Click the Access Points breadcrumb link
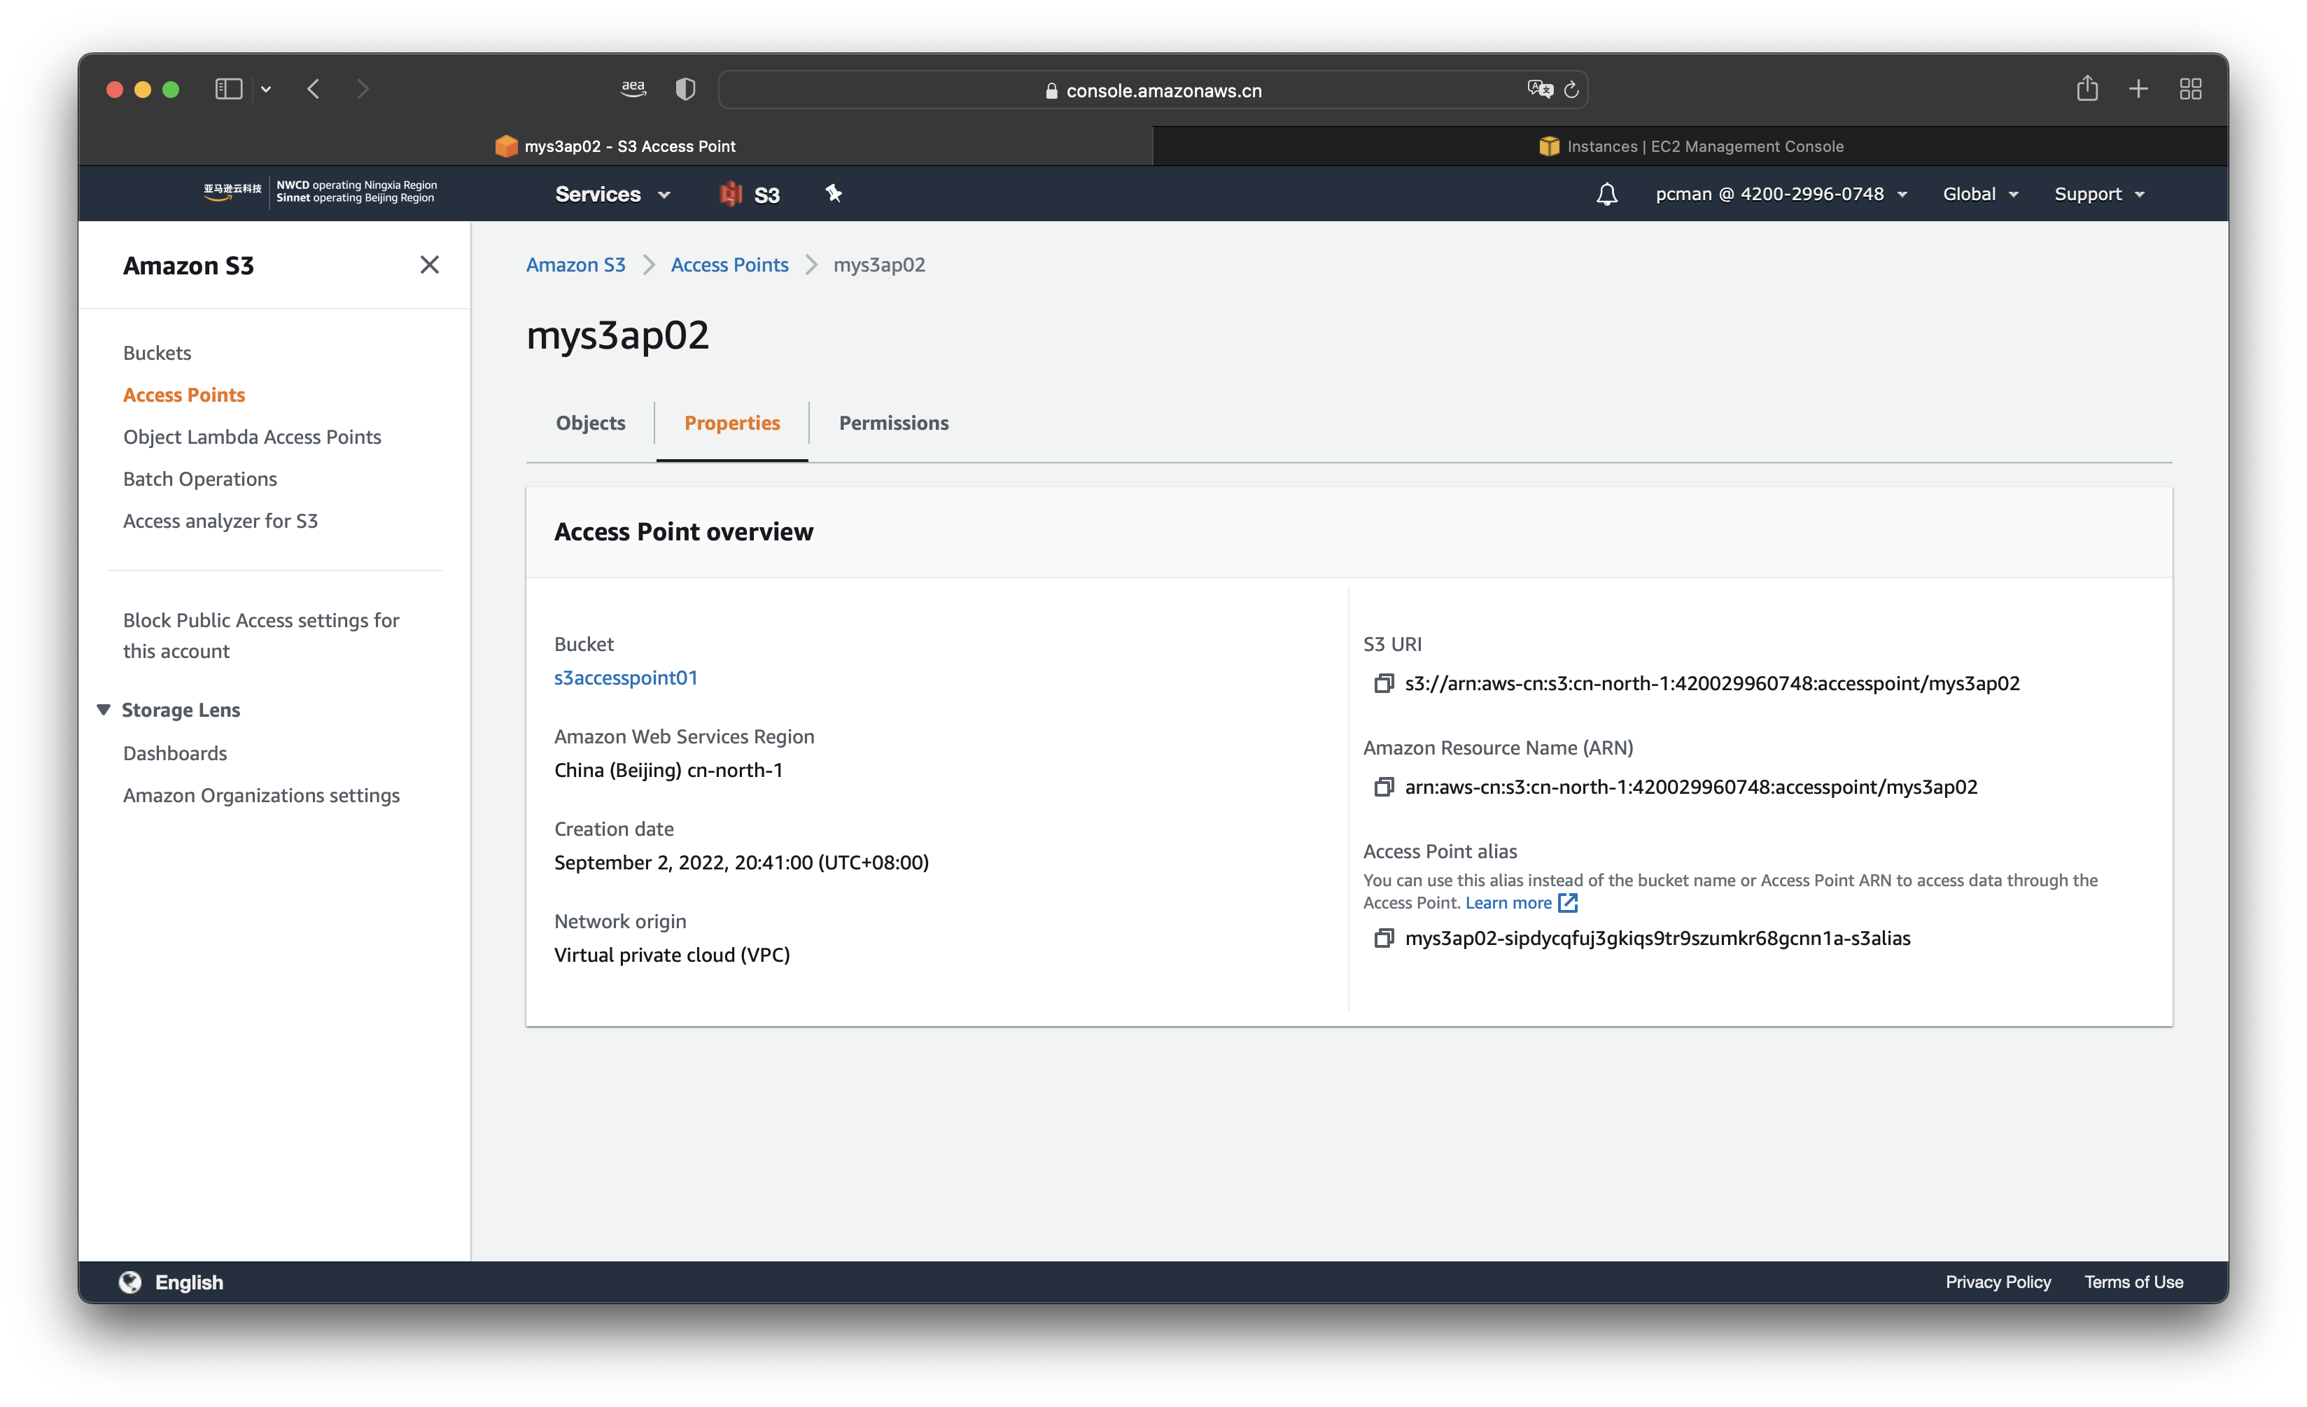This screenshot has width=2307, height=1407. pos(729,265)
